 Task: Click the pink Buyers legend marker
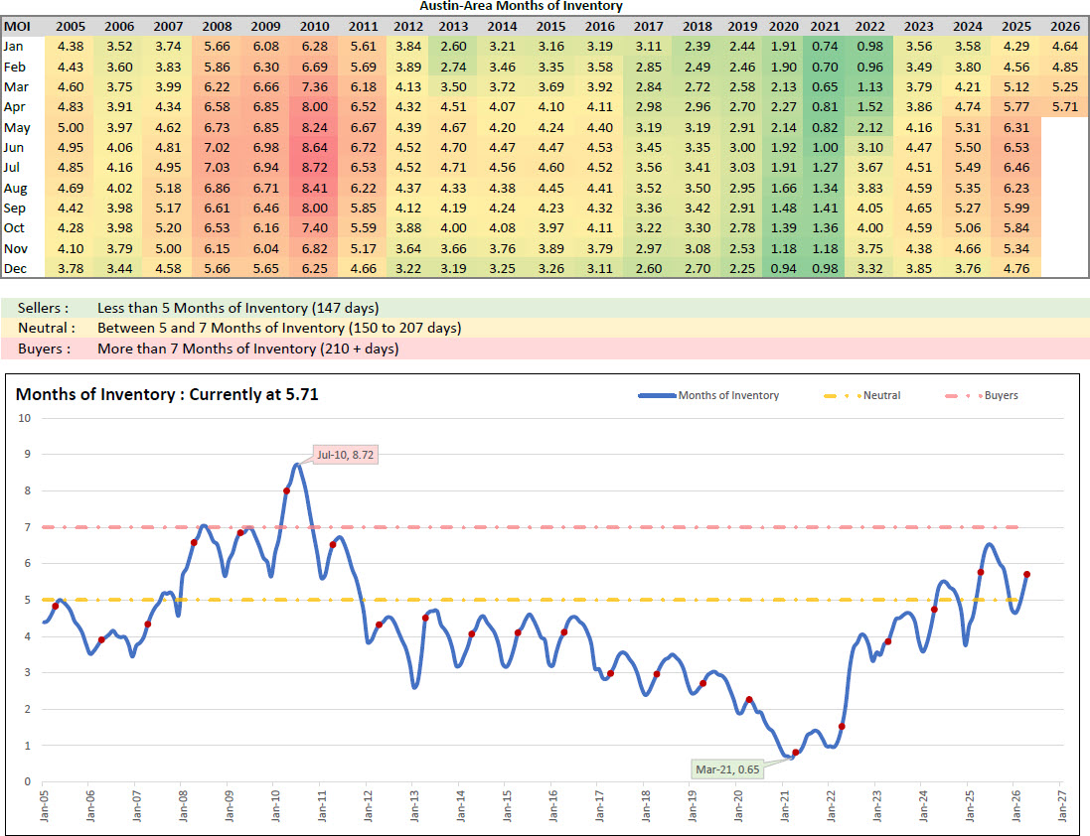point(962,395)
